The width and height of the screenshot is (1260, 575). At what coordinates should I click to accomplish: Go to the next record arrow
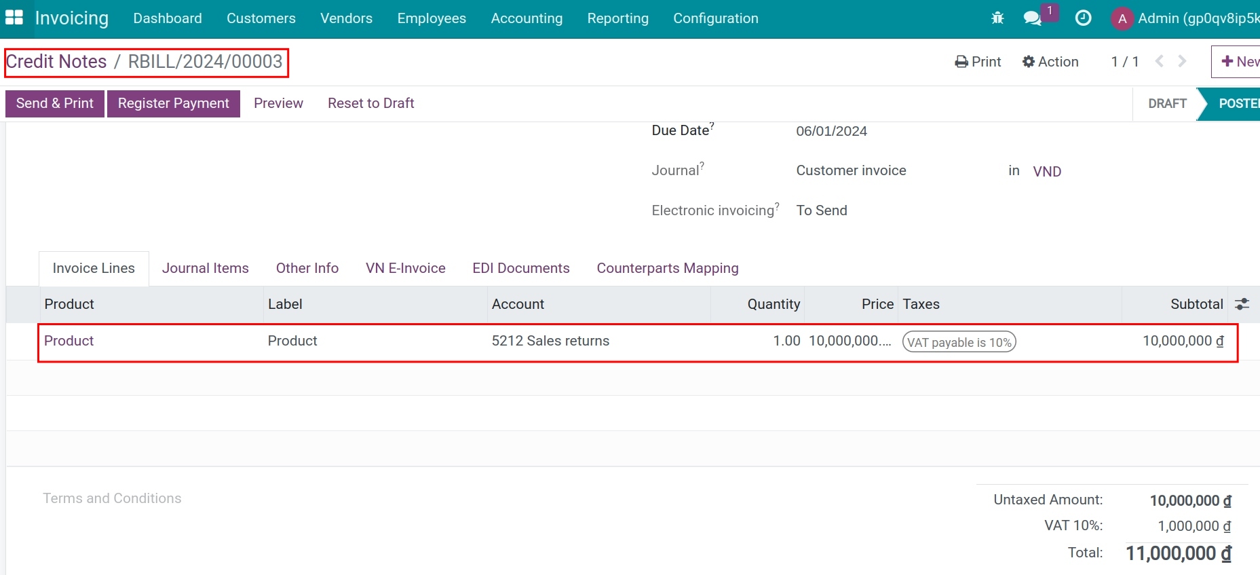coord(1183,61)
